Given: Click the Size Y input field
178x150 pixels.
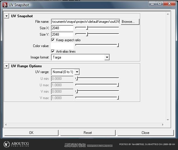Looking at the screenshot, I should coord(62,34).
